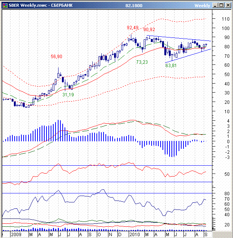The width and height of the screenshot is (233, 238).
Task: Click the red high label 90,92
Action: pos(149,30)
